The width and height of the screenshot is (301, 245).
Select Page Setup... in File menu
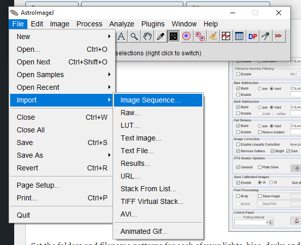tap(61, 185)
